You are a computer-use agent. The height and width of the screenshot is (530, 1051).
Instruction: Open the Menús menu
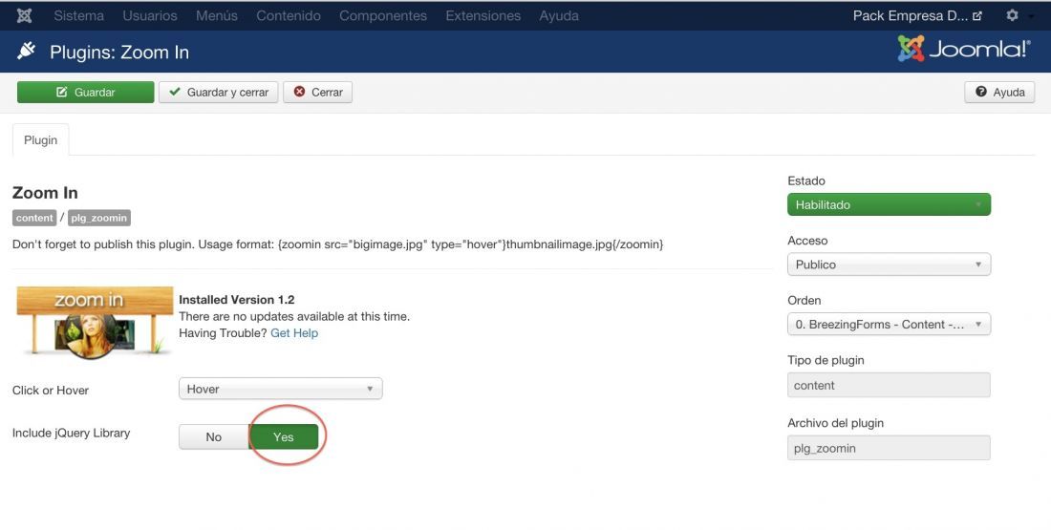(217, 15)
